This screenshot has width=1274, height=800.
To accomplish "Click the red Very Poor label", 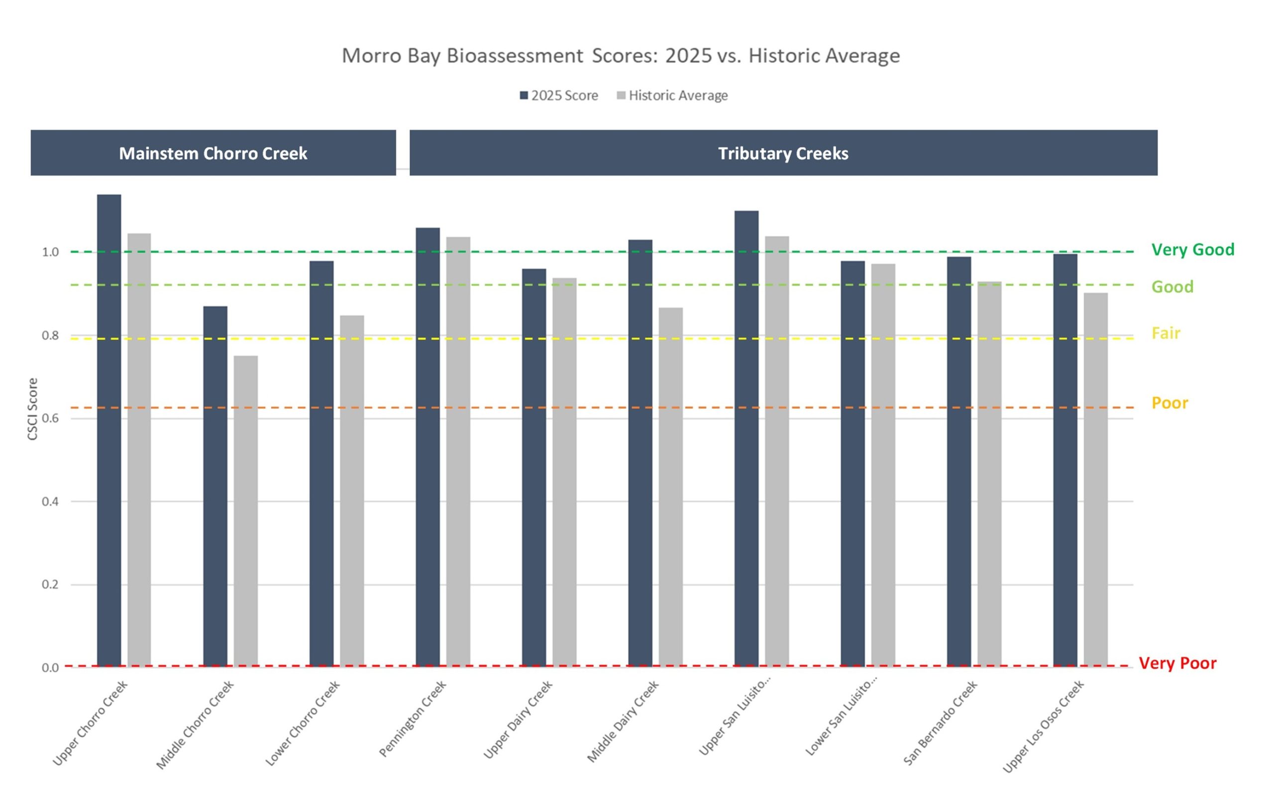I will [x=1177, y=663].
